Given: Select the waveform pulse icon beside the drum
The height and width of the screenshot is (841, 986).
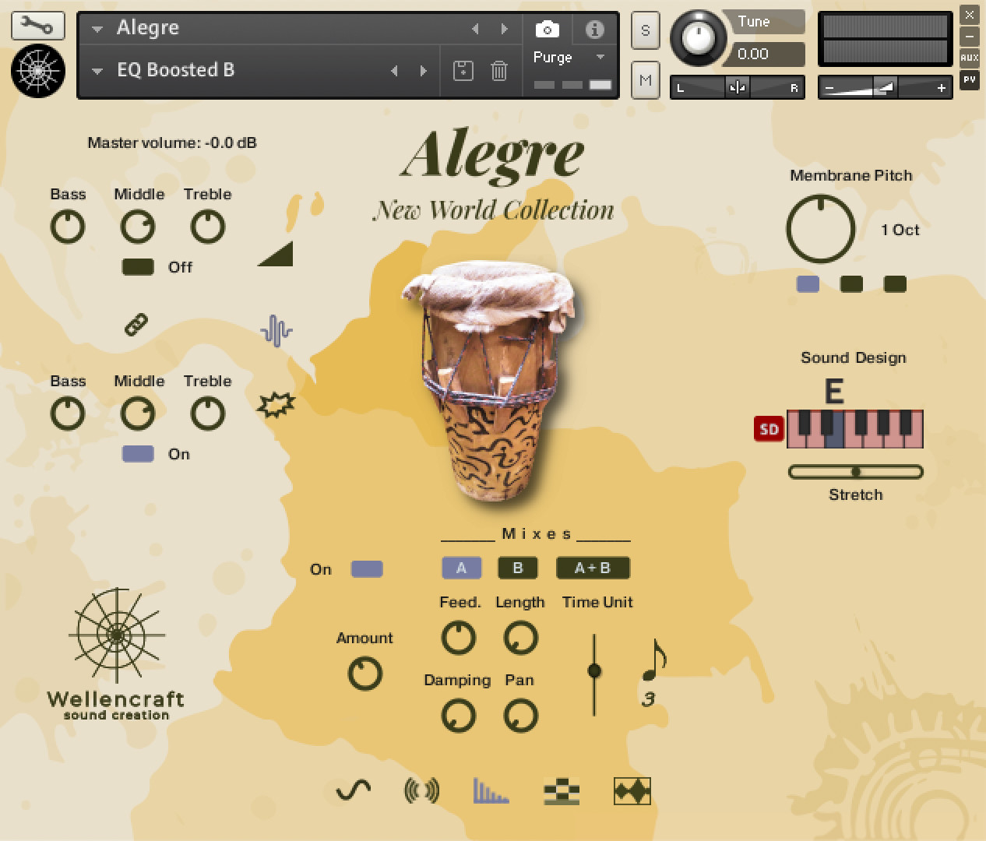Looking at the screenshot, I should pyautogui.click(x=276, y=331).
